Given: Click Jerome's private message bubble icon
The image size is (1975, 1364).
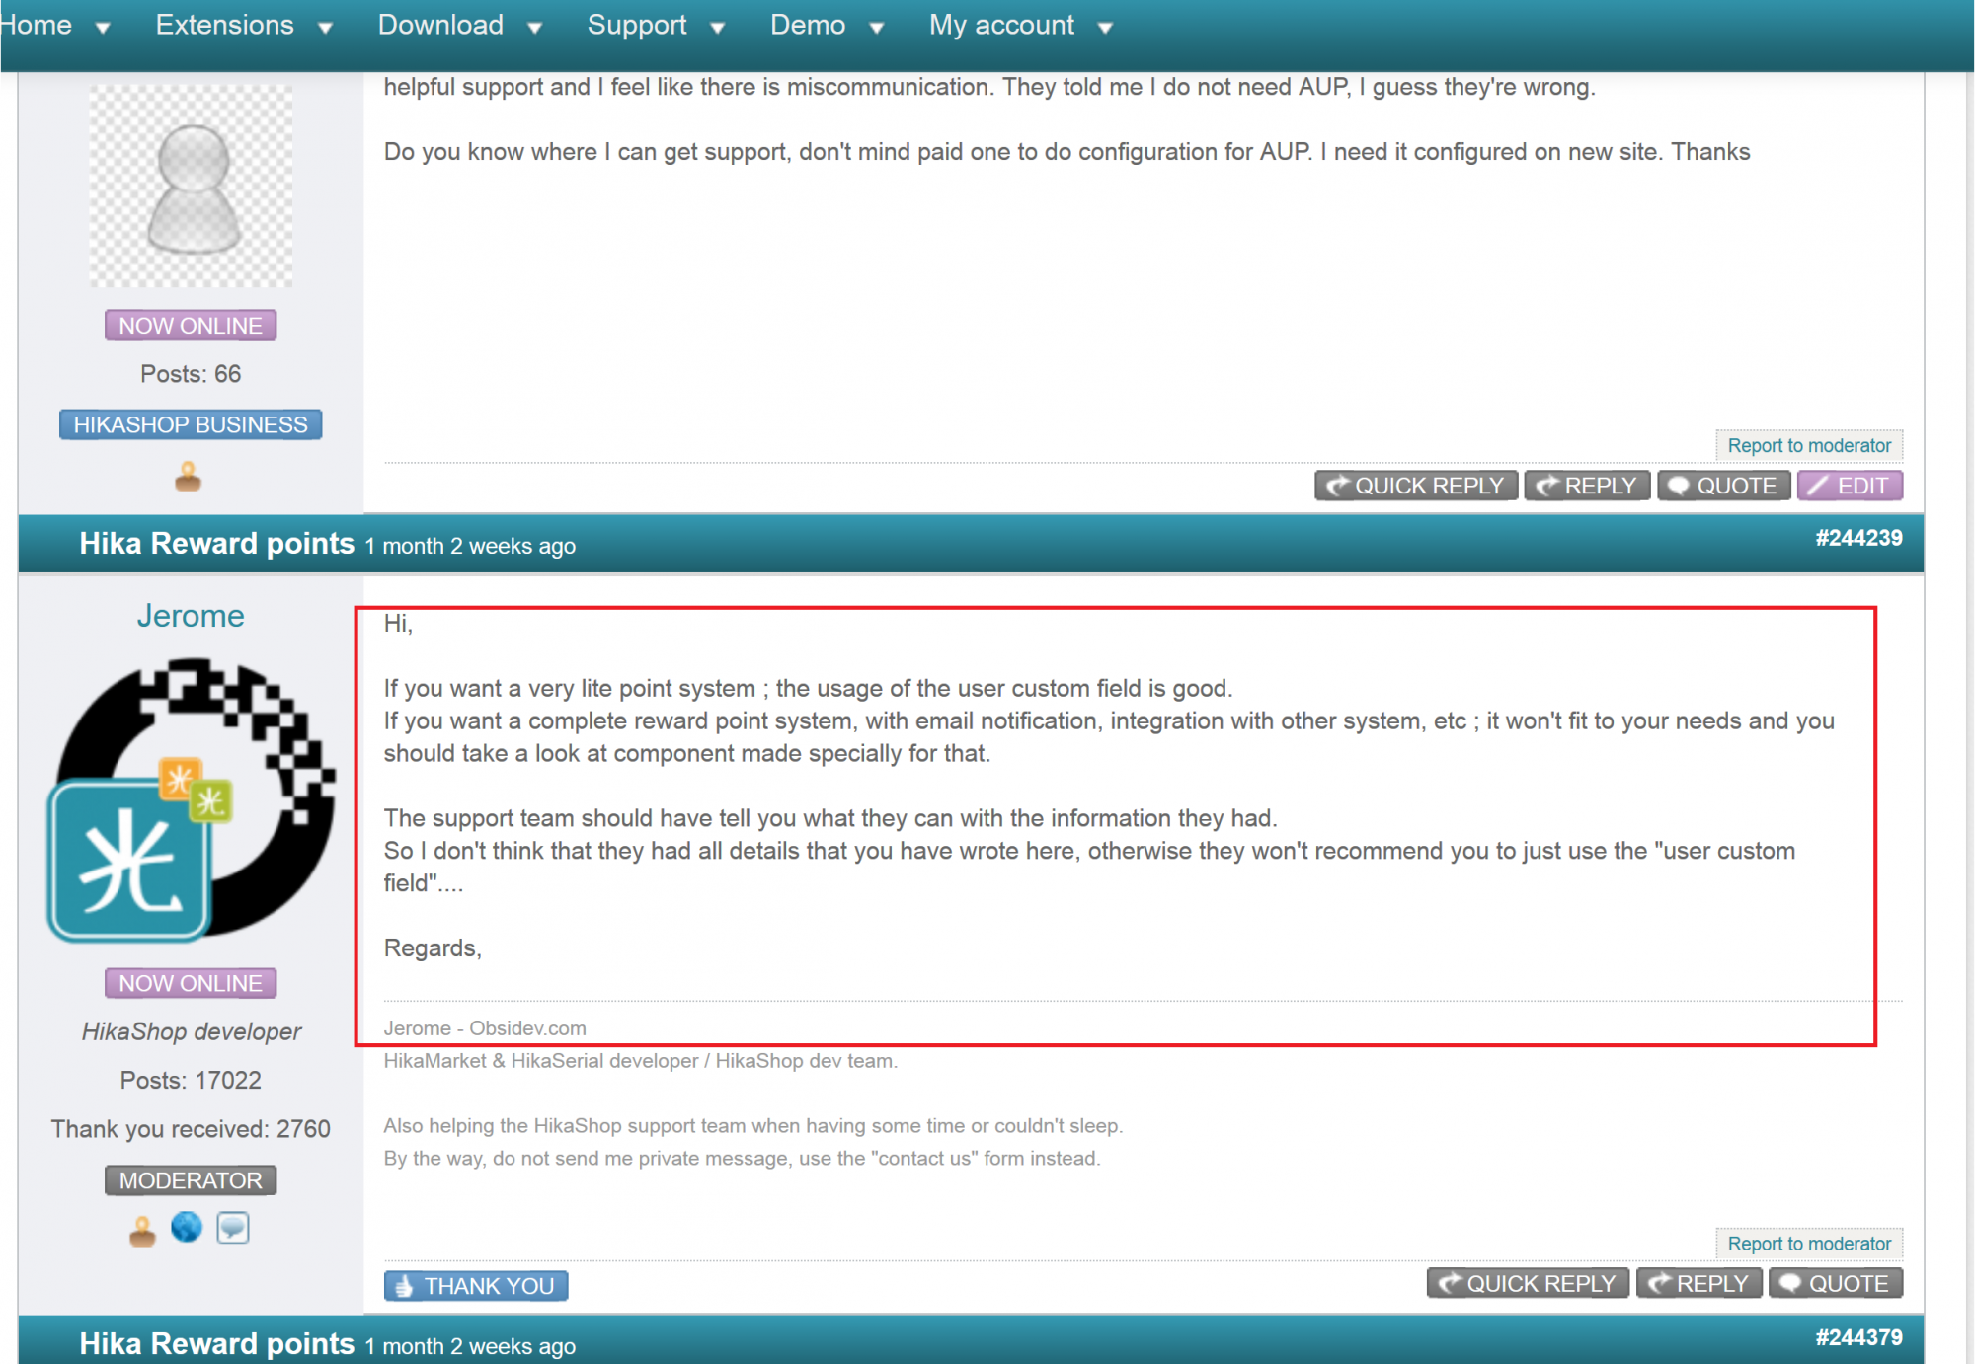Looking at the screenshot, I should [233, 1228].
